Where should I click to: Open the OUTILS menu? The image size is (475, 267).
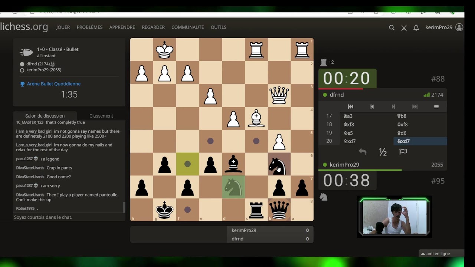point(219,27)
